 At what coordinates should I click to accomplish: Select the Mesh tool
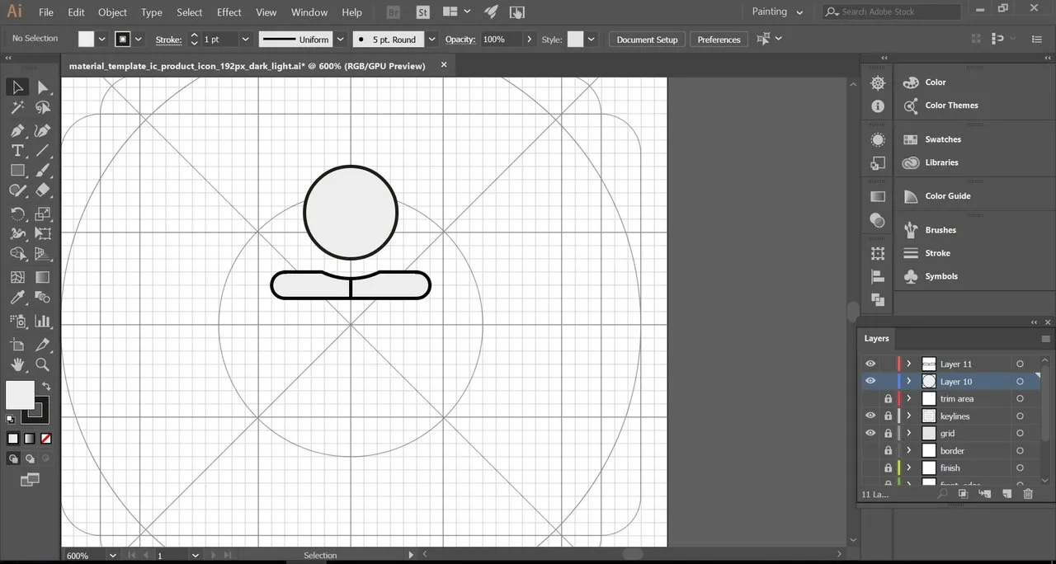[17, 278]
